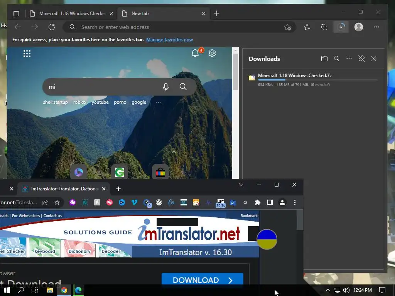Open the 30.3s timer extension icon
The height and width of the screenshot is (296, 395).
coord(220,203)
